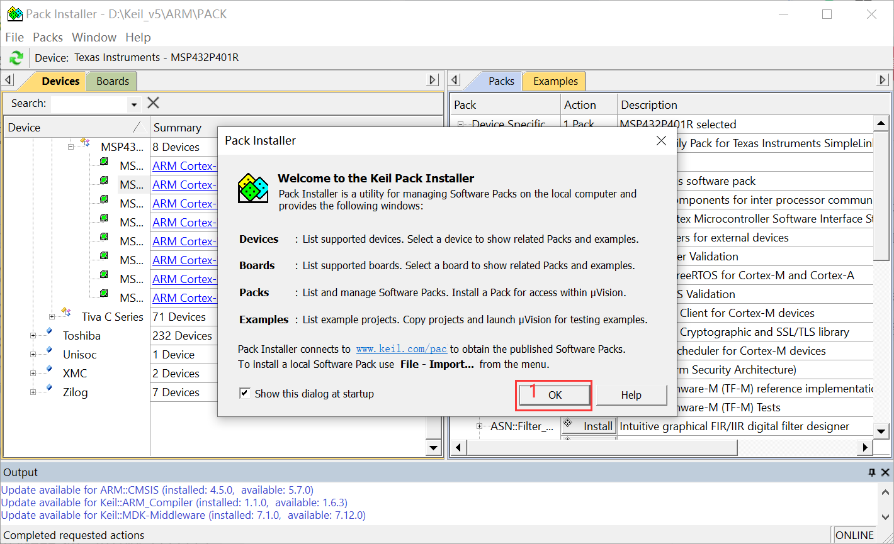Click the right arrow after Boards tab
This screenshot has width=894, height=544.
[433, 80]
